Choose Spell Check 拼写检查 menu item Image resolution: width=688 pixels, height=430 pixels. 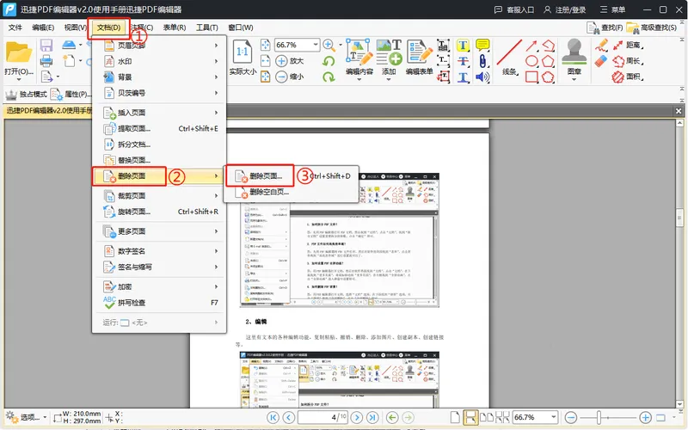pyautogui.click(x=160, y=303)
